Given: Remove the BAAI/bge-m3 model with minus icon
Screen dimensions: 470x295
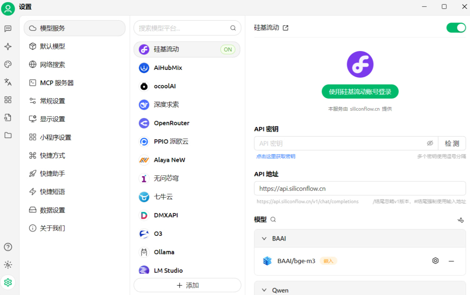Looking at the screenshot, I should [x=451, y=261].
